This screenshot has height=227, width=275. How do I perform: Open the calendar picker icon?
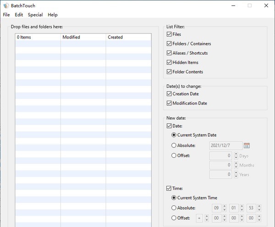point(247,146)
